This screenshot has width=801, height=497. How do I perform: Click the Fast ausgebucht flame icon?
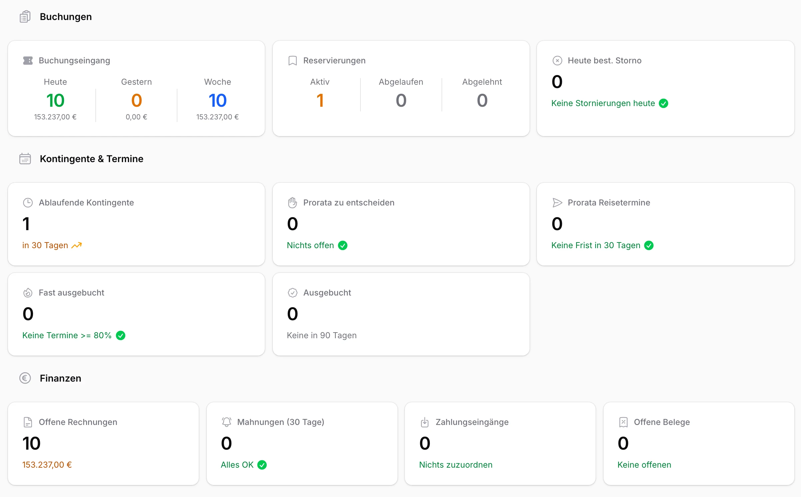pos(28,293)
